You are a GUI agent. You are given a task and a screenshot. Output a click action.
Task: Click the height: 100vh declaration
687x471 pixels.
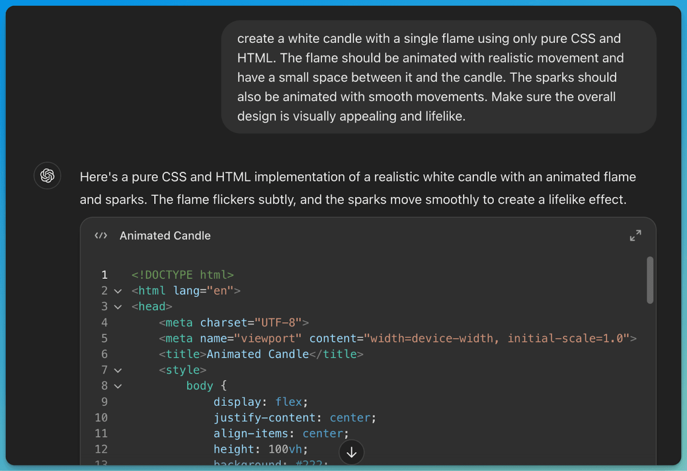point(260,449)
